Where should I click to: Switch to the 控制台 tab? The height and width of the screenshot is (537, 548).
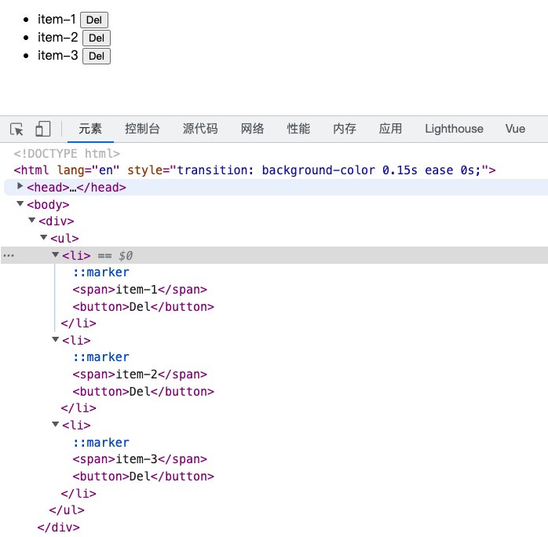[x=142, y=129]
